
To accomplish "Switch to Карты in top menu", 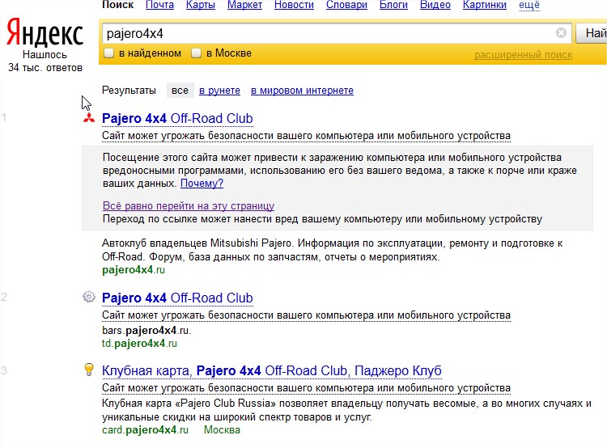I will click(x=200, y=5).
